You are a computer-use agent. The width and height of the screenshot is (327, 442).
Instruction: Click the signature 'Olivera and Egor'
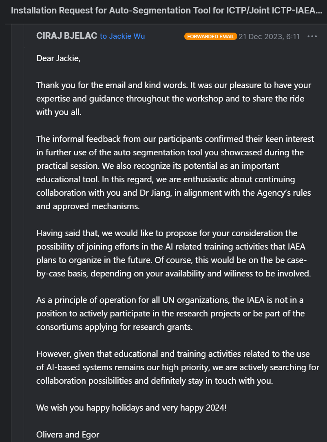point(68,435)
